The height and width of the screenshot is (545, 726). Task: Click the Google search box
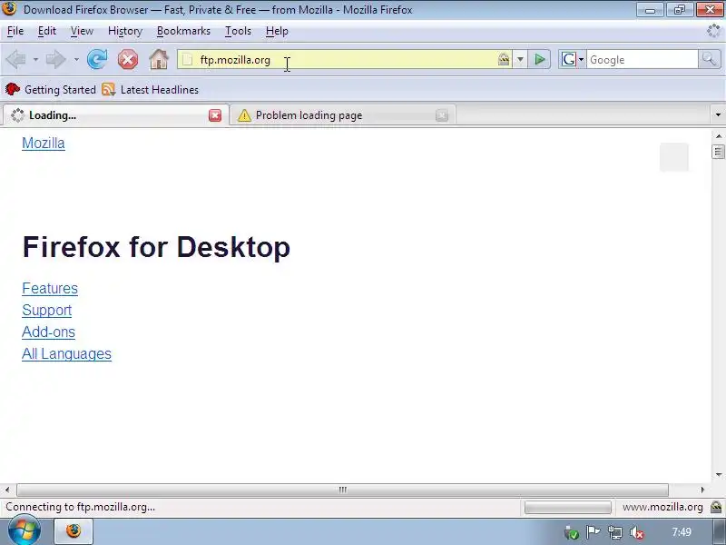643,60
